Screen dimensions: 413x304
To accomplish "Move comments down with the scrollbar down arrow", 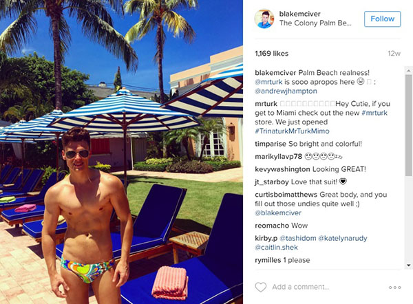I will (408, 265).
